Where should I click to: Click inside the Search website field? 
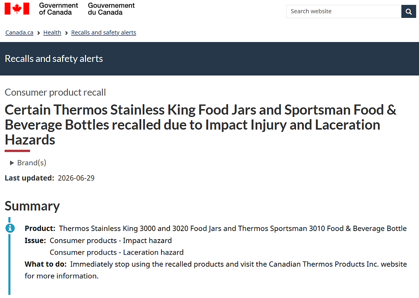(344, 12)
